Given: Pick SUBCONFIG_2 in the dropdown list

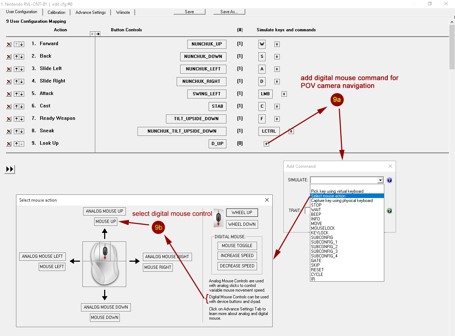Looking at the screenshot, I should point(324,247).
